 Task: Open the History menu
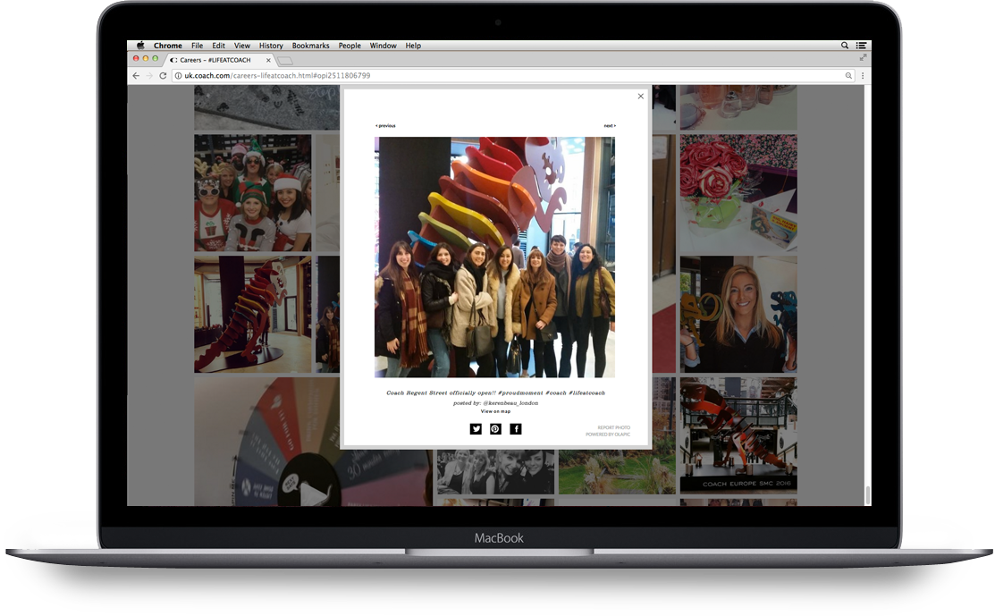(x=271, y=46)
